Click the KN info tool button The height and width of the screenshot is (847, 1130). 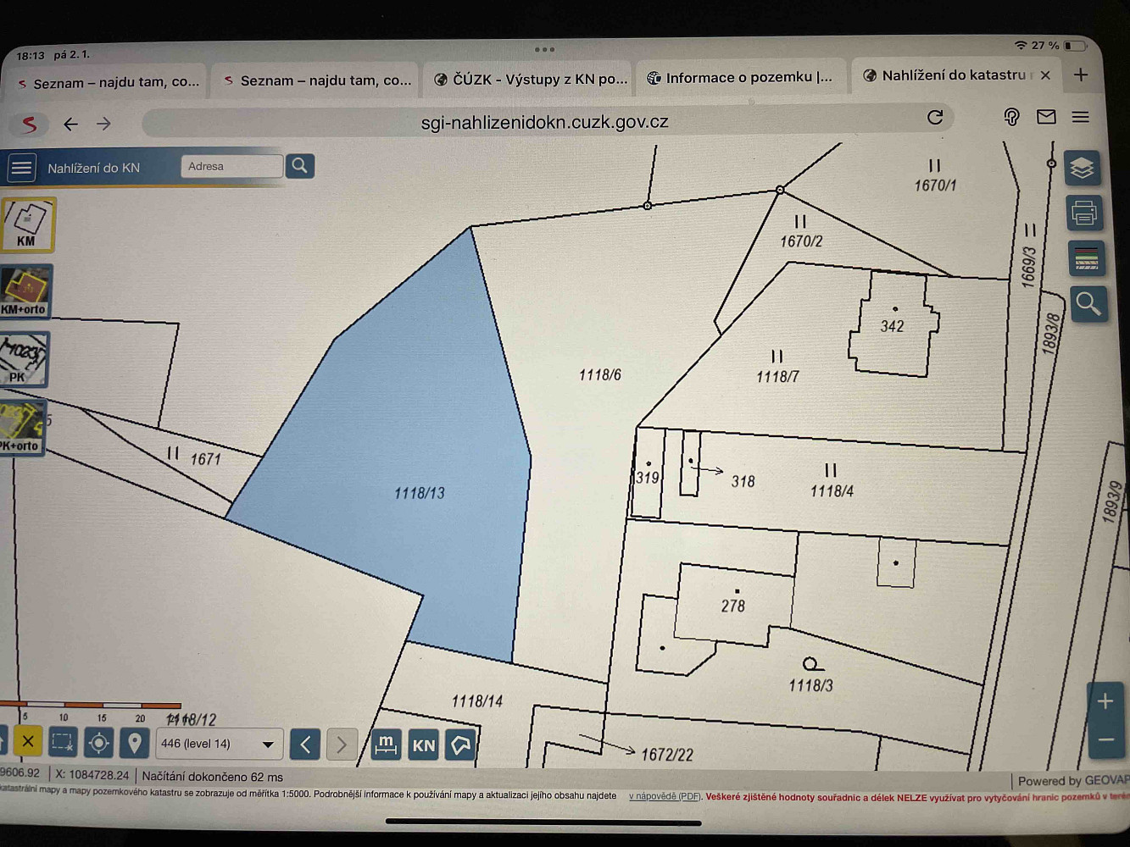(x=423, y=745)
